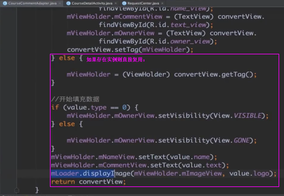Click value.text in mCommentView.setText call

coord(201,165)
